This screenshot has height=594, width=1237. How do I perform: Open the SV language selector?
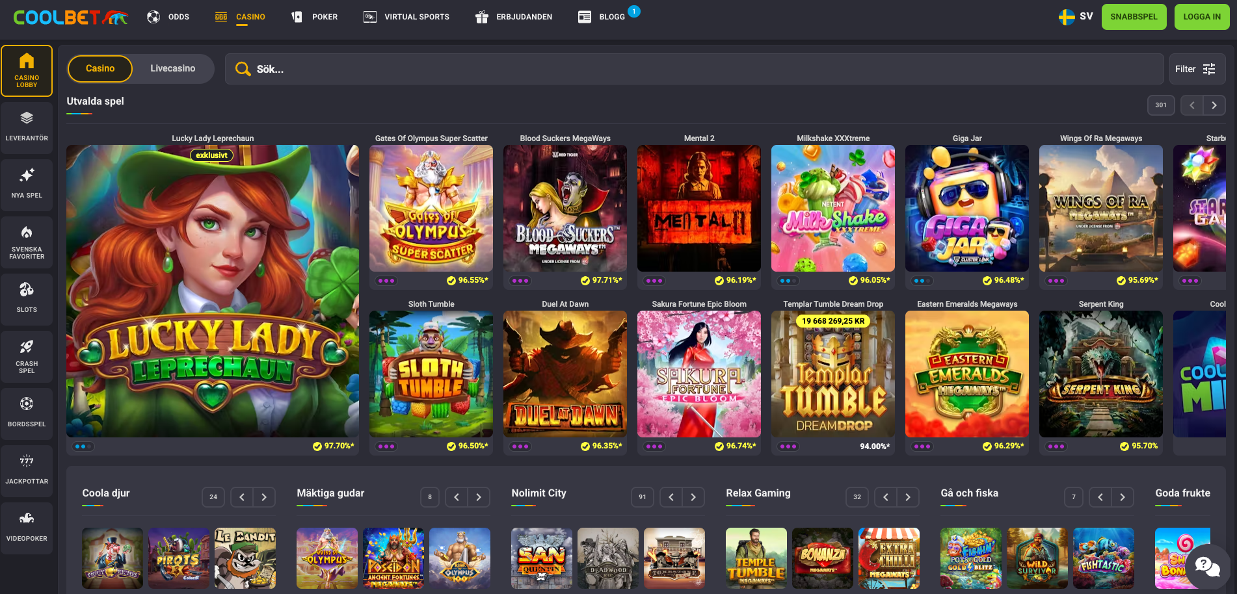tap(1076, 17)
